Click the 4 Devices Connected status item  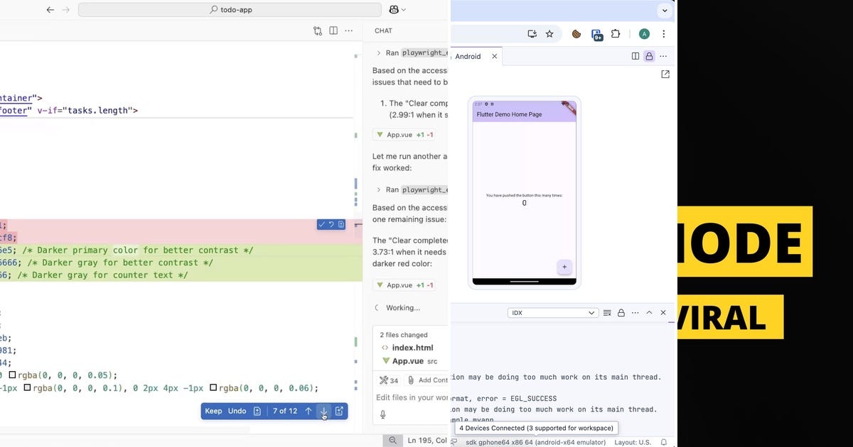coord(536,428)
